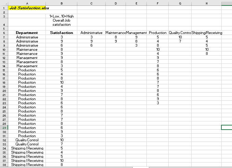Click value 10 in cell B18

tap(62, 82)
